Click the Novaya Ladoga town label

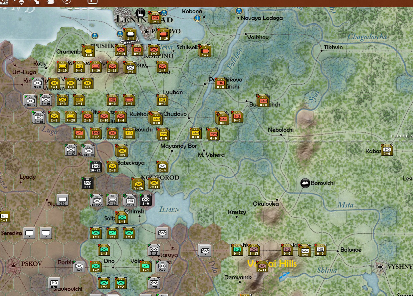click(x=262, y=18)
